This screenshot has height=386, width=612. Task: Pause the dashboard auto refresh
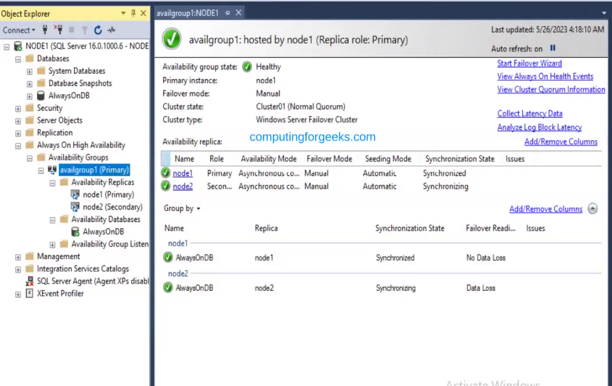(x=553, y=49)
